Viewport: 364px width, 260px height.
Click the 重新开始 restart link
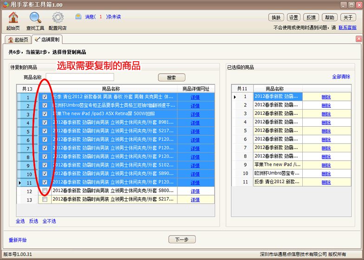click(x=18, y=240)
